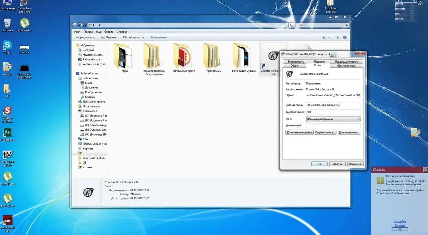Select the 'игры программы без установки' folder
The image size is (428, 235).
tap(154, 59)
